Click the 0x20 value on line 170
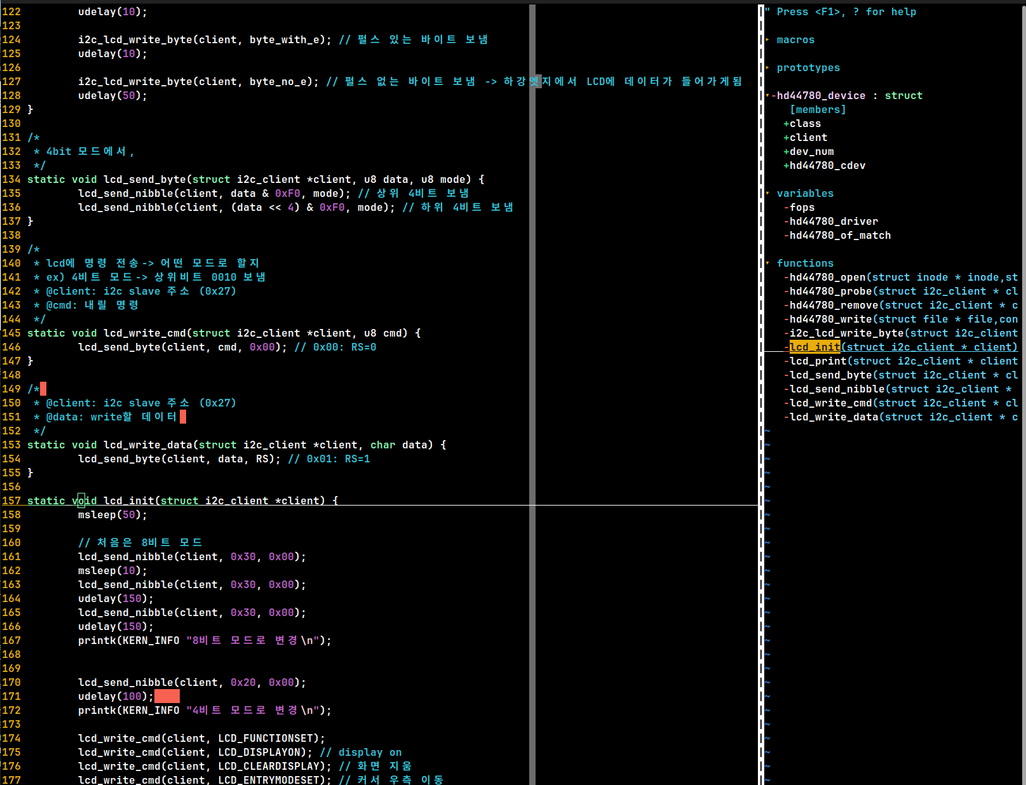The image size is (1026, 785). click(x=243, y=682)
